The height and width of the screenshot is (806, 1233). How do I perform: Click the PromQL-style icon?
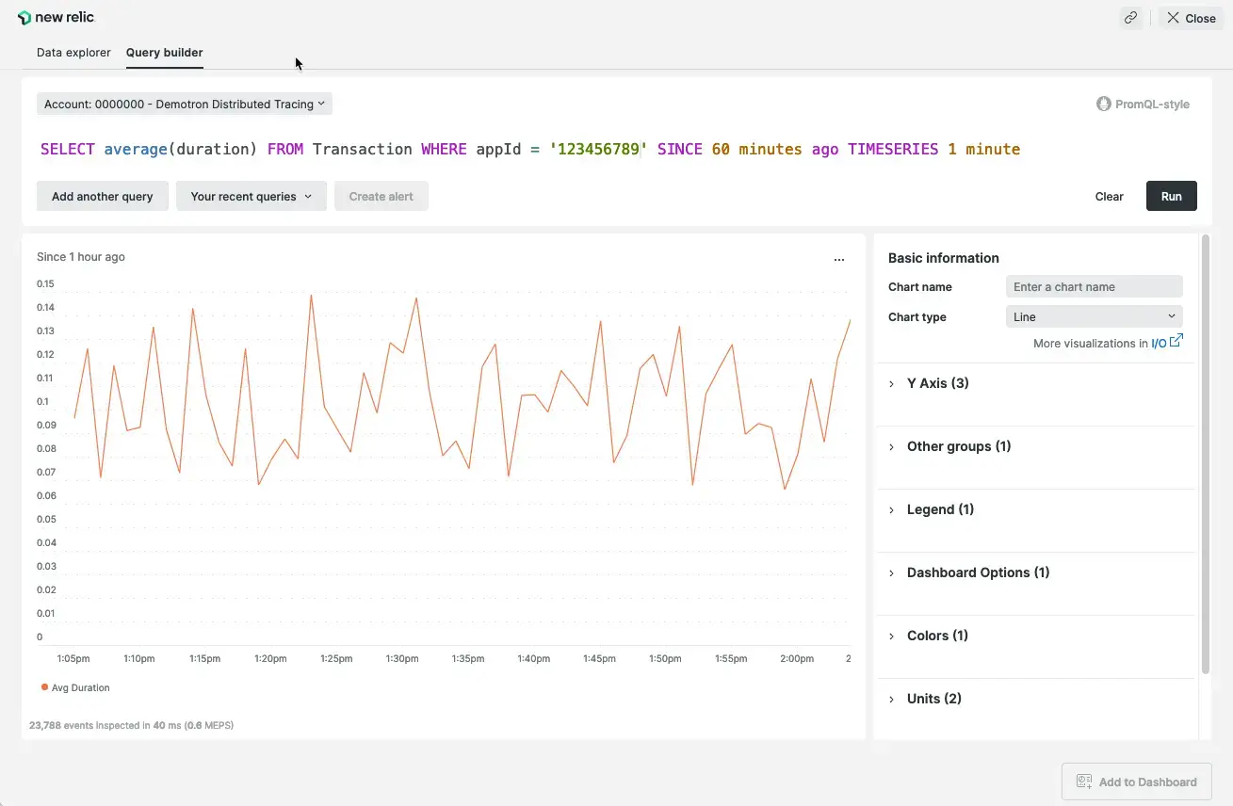[1104, 105]
